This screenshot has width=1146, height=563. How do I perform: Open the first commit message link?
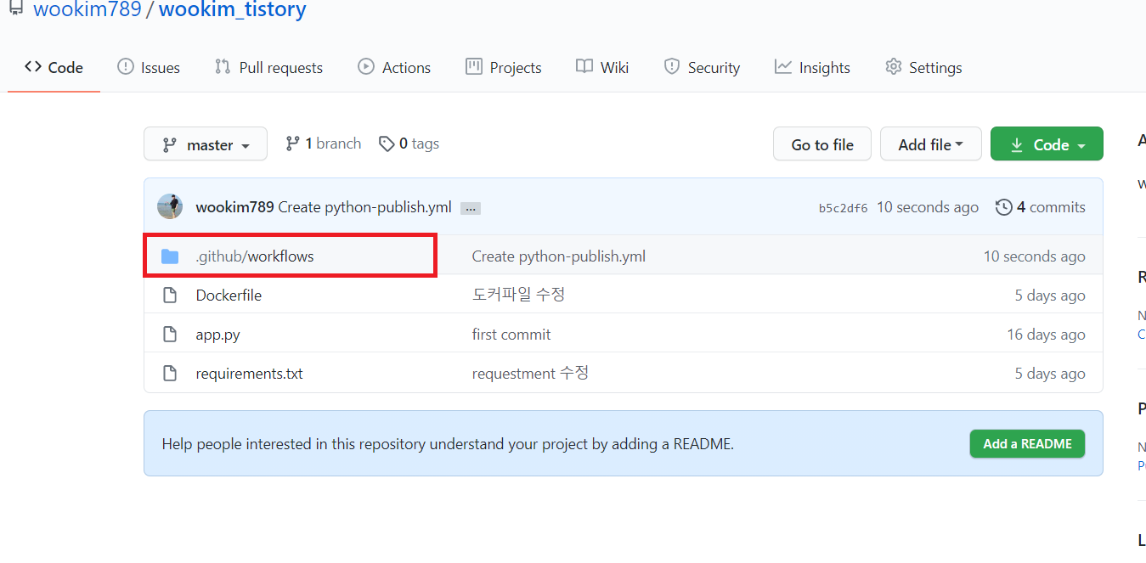click(511, 335)
